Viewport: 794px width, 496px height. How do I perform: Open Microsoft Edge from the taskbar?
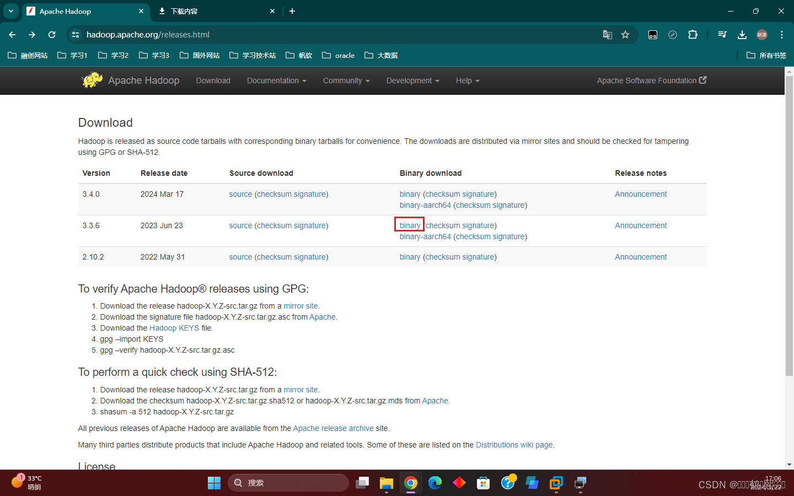point(434,483)
